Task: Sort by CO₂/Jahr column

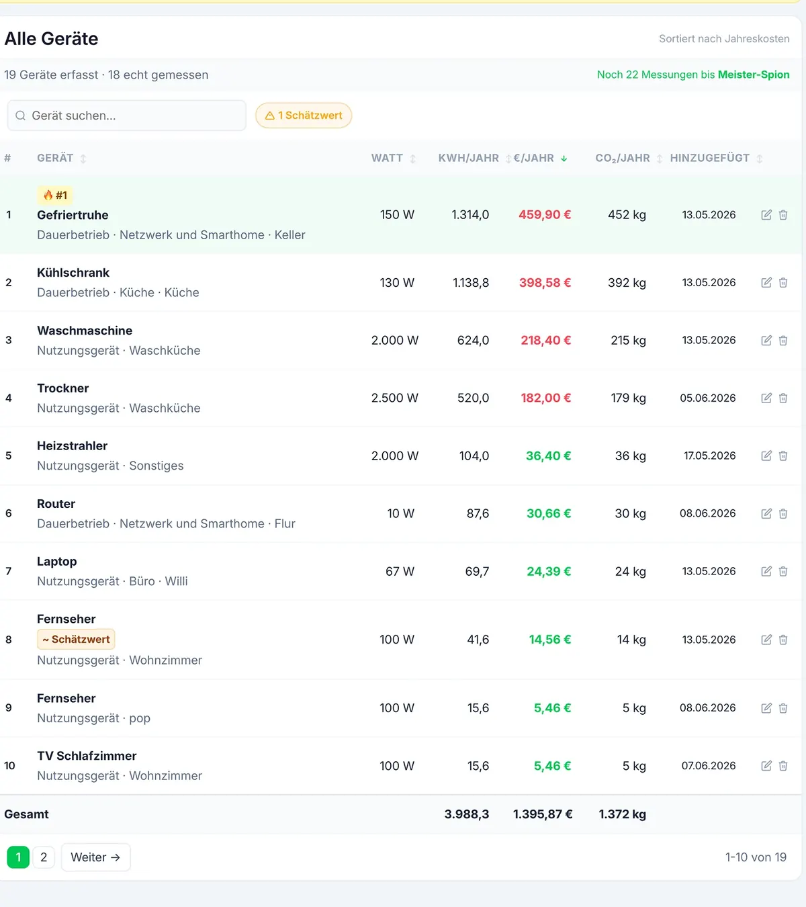Action: coord(629,159)
